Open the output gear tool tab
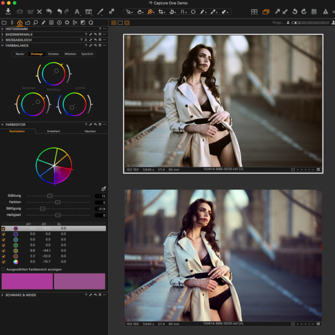335x335 pixels. point(67,22)
